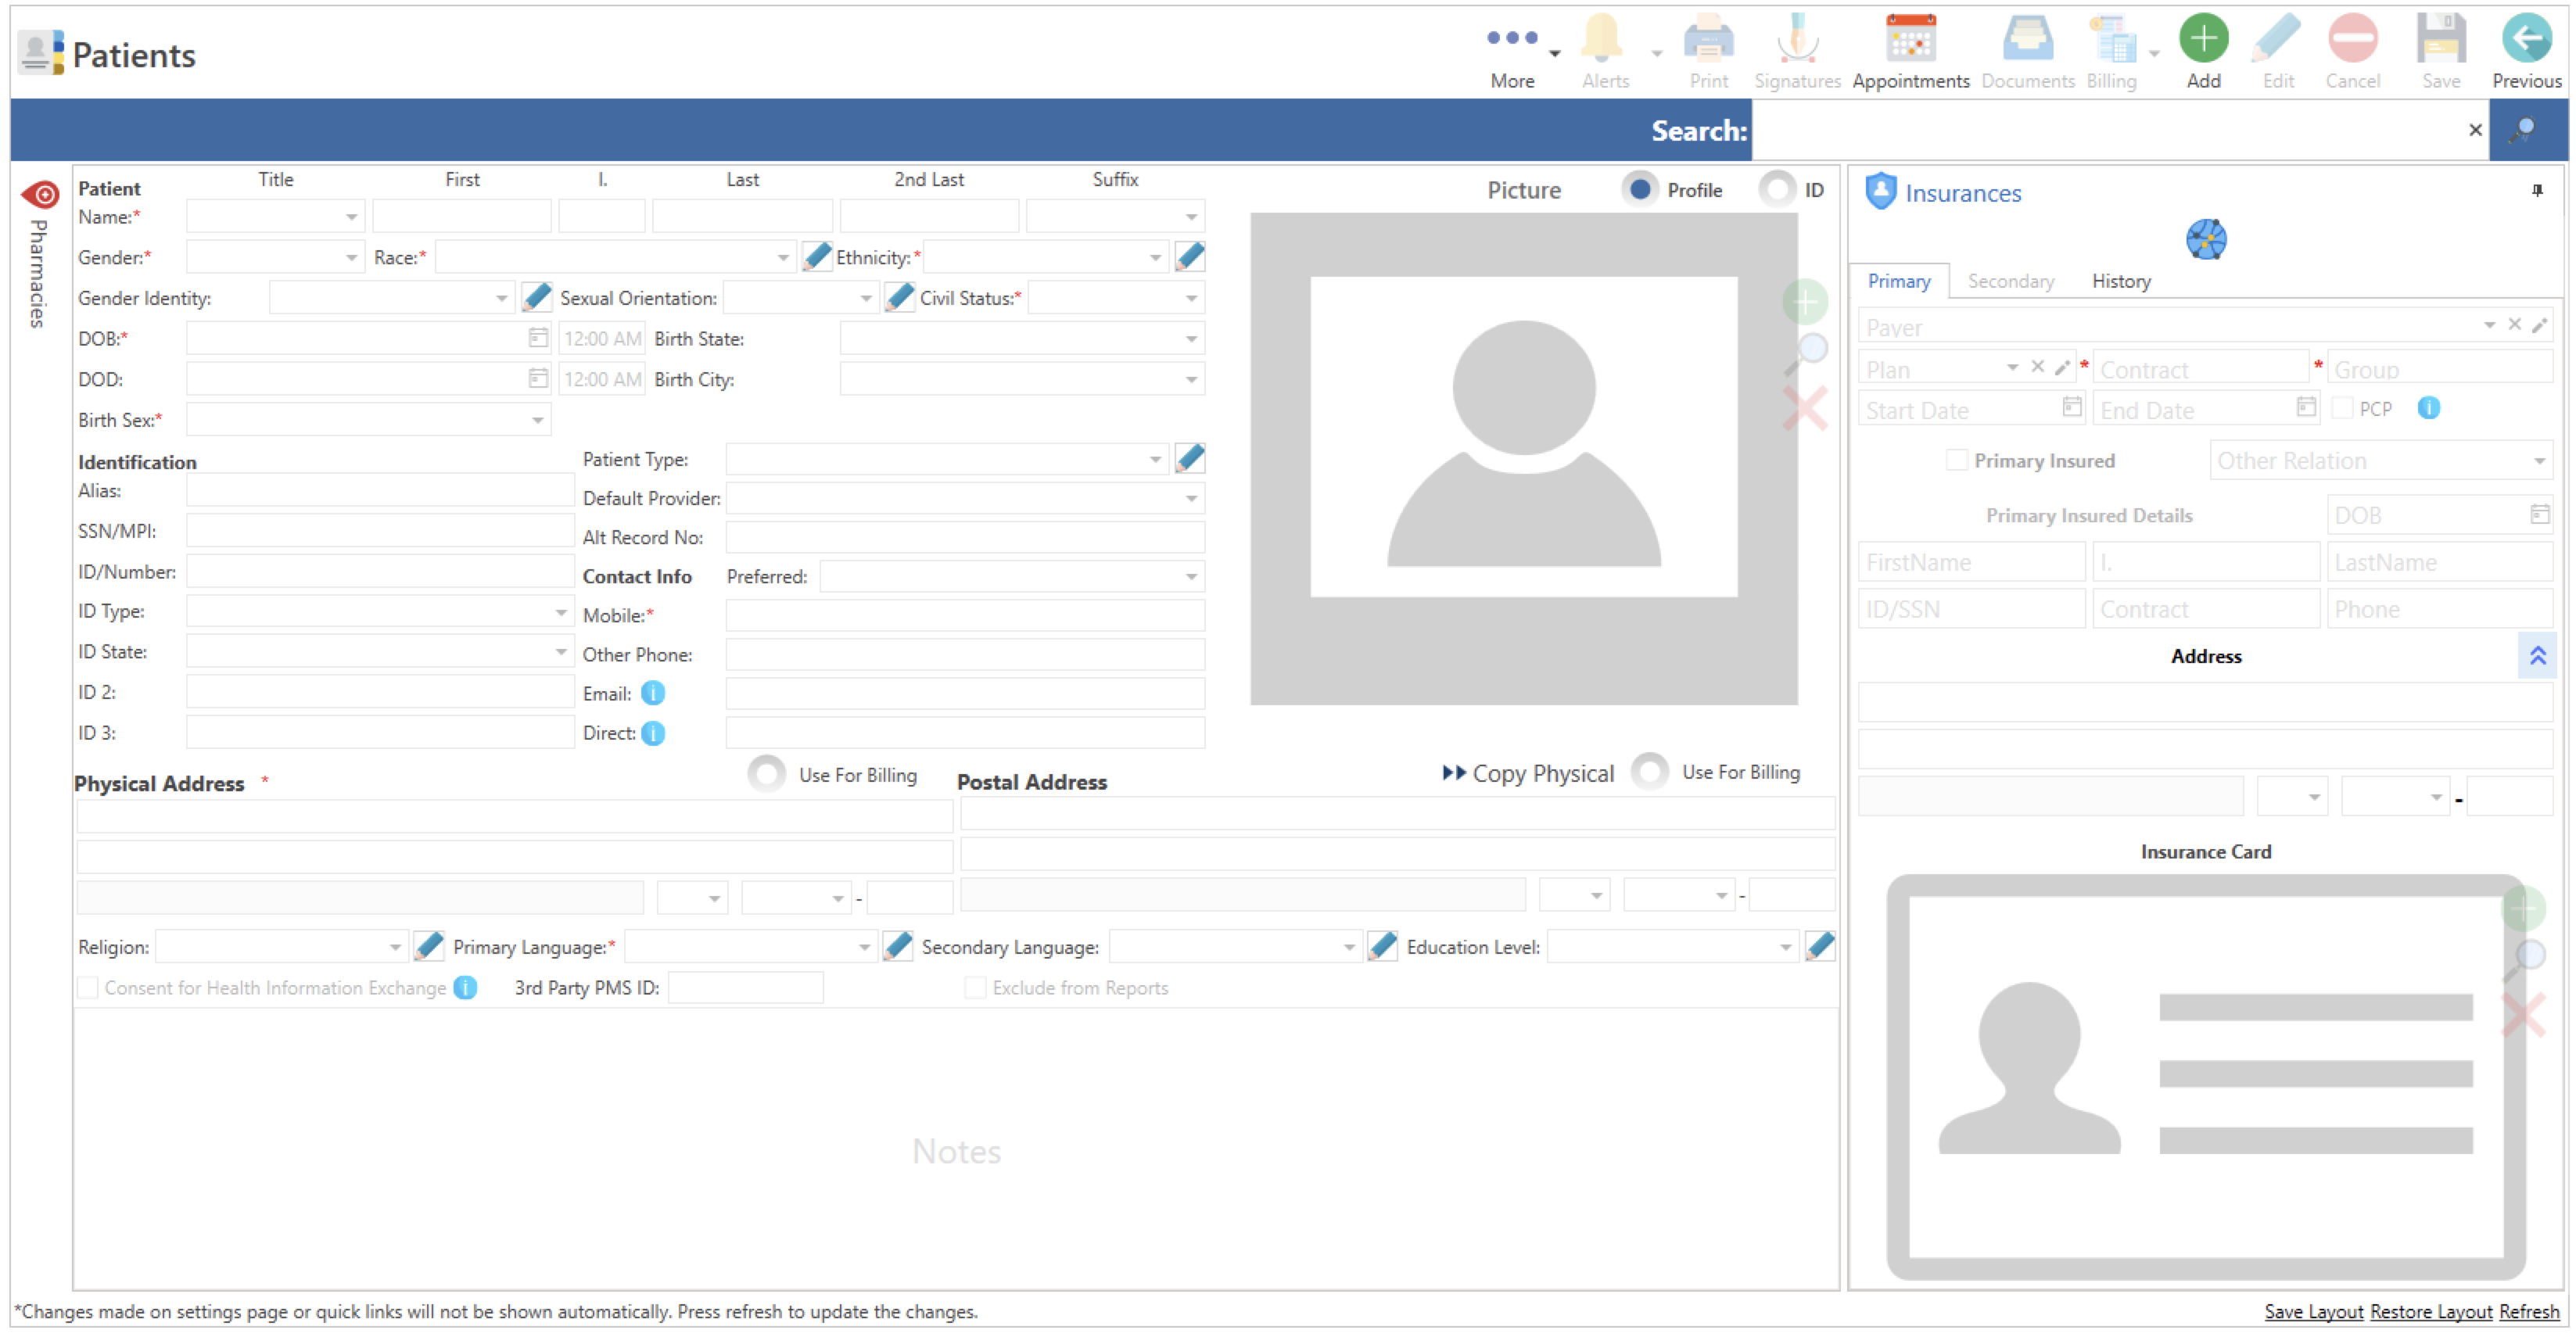Click into the Mobile phone field

point(964,615)
